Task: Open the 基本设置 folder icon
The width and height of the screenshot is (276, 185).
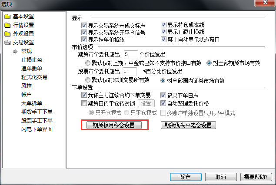Action: coord(7,17)
